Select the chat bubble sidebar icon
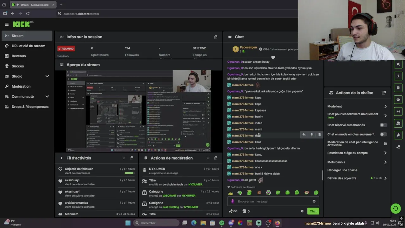The height and width of the screenshot is (228, 405). pyautogui.click(x=398, y=100)
